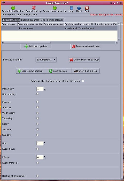Increase the Month day spinner value
The width and height of the screenshot is (124, 181).
[x=44, y=88]
